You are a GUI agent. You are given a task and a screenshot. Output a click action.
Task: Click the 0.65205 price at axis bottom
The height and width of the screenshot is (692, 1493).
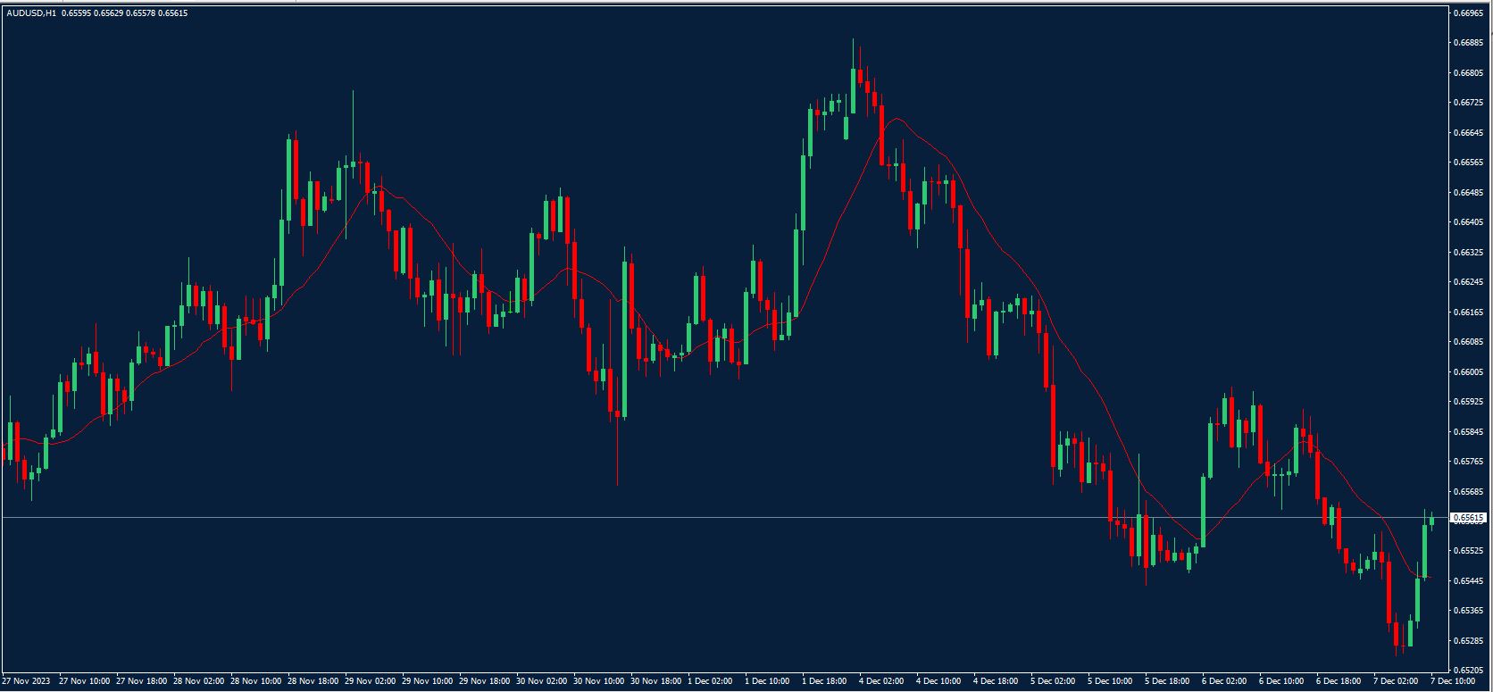click(x=1469, y=671)
